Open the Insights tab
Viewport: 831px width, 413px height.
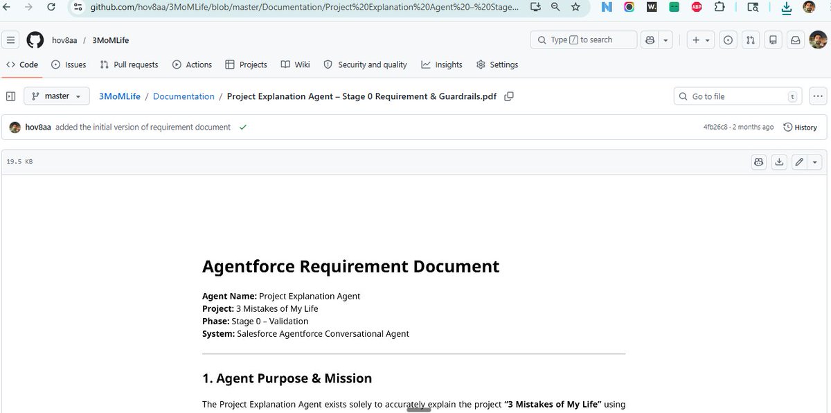point(441,64)
